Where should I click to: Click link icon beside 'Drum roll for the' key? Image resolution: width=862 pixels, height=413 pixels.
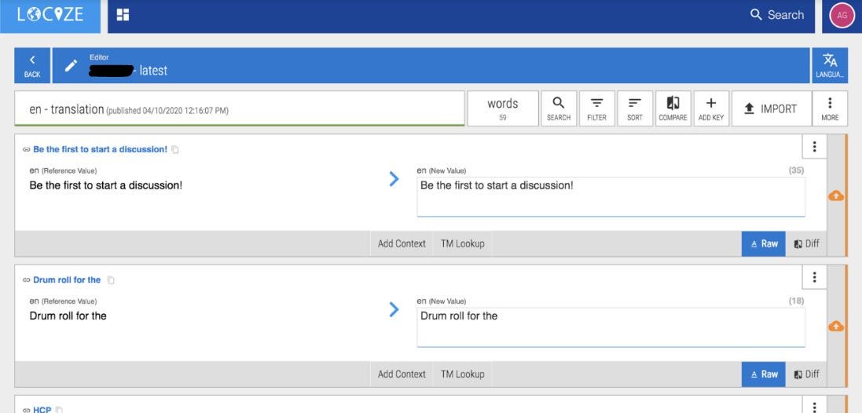point(27,280)
